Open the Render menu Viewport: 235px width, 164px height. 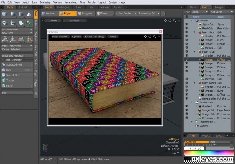pyautogui.click(x=92, y=2)
